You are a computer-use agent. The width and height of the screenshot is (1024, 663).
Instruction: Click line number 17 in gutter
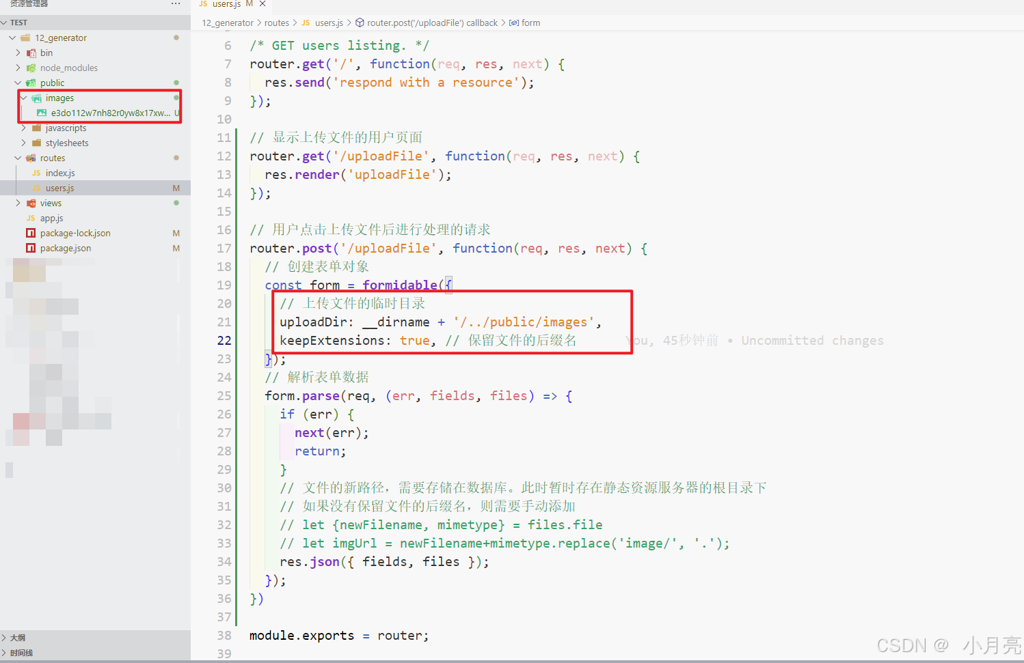point(224,248)
